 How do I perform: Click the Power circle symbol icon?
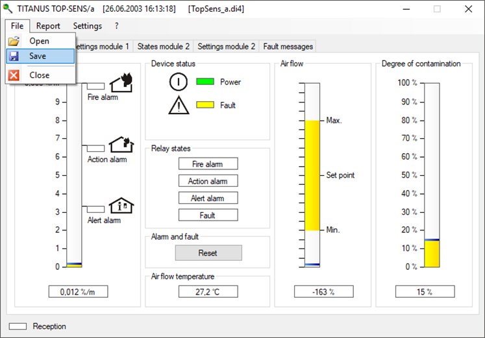tap(178, 82)
